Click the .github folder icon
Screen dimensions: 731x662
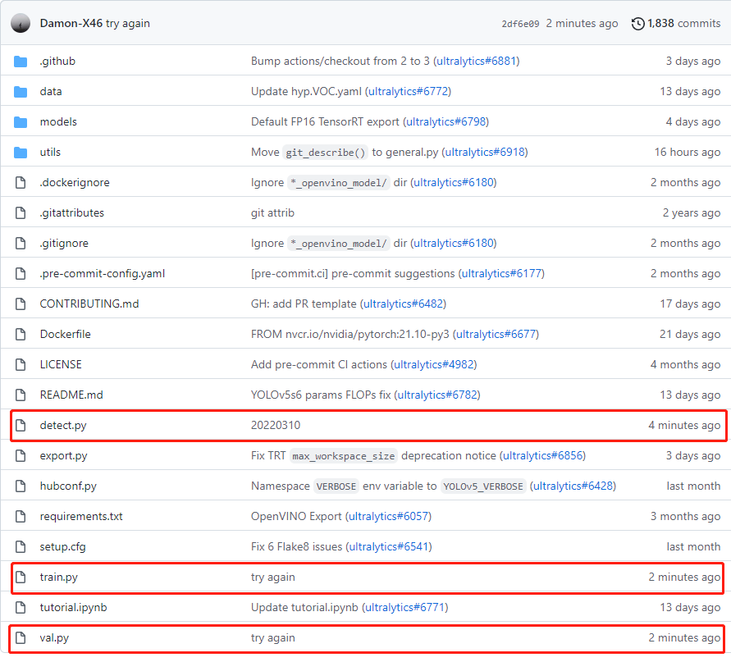coord(21,61)
